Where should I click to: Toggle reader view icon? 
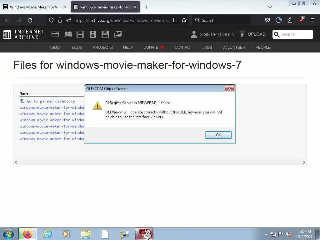point(175,20)
